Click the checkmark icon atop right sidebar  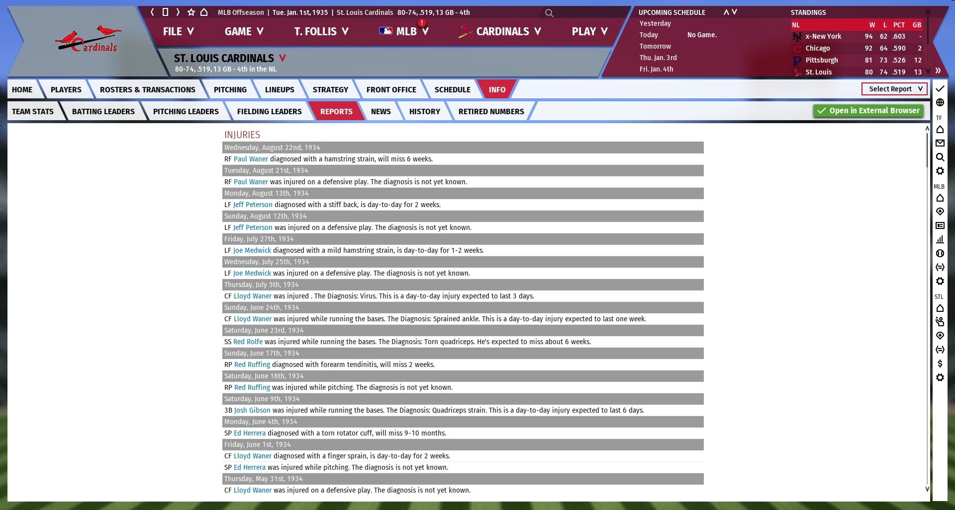(x=940, y=89)
